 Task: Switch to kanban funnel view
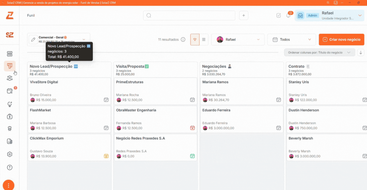[x=195, y=39]
